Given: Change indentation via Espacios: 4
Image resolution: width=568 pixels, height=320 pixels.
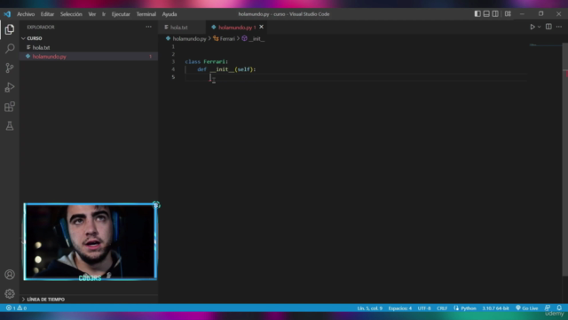Looking at the screenshot, I should [x=400, y=308].
